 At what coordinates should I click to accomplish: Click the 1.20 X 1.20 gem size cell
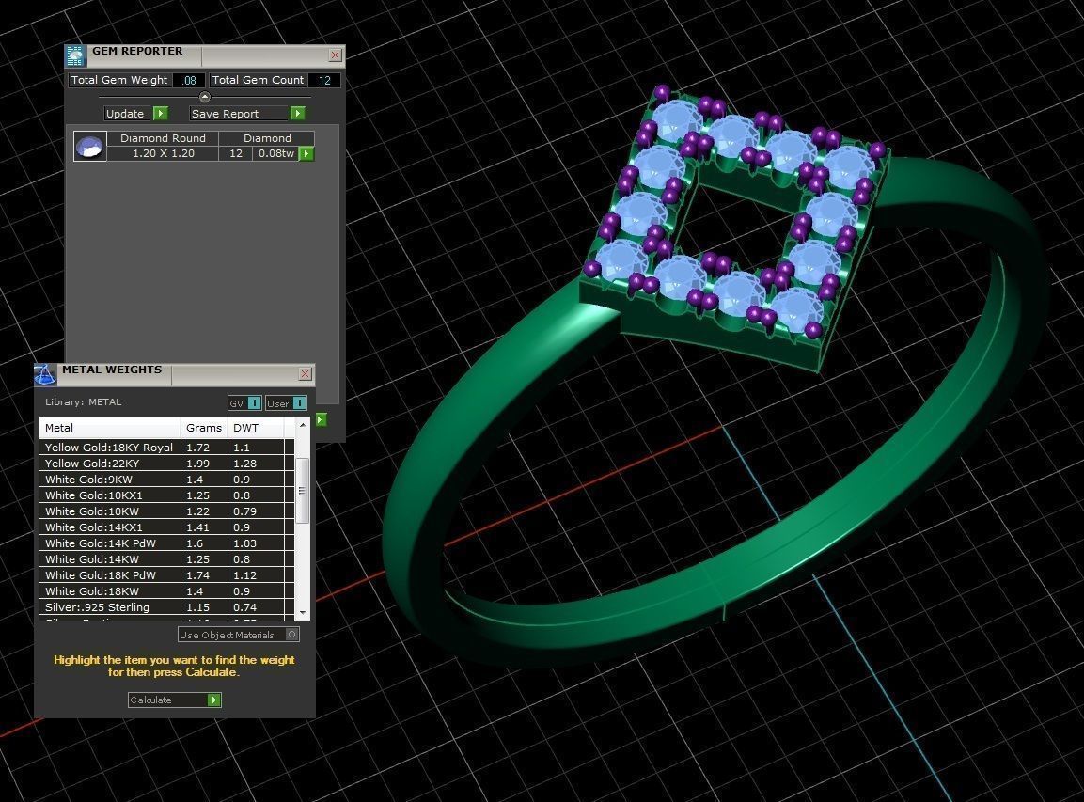point(164,153)
